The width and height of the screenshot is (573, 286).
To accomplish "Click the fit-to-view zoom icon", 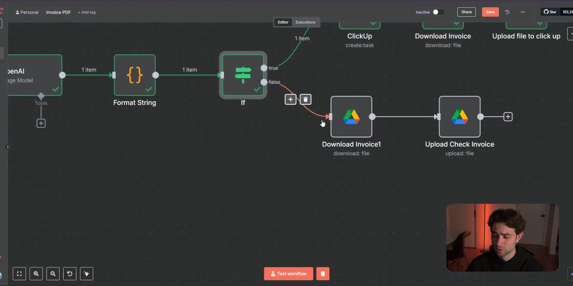I will click(19, 274).
